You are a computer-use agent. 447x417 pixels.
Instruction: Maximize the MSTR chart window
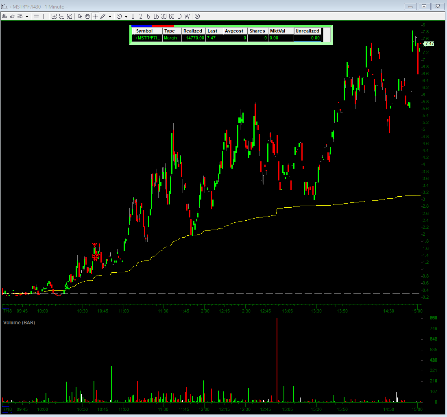(424, 6)
